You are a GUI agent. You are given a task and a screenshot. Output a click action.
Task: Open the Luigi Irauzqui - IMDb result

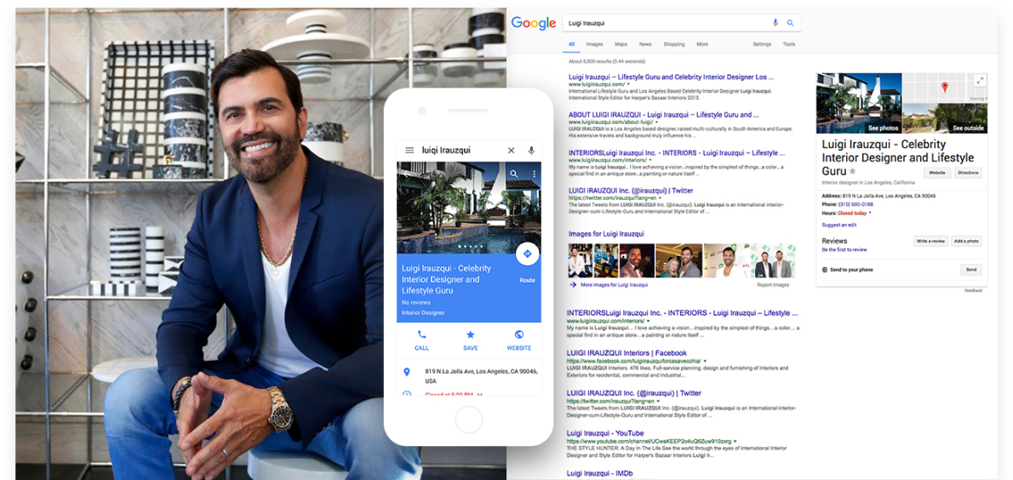[599, 473]
